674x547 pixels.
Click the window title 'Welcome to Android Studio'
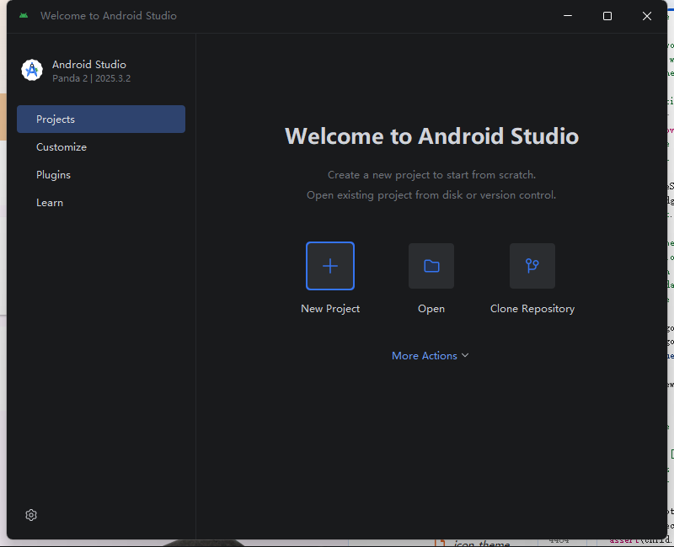coord(109,16)
